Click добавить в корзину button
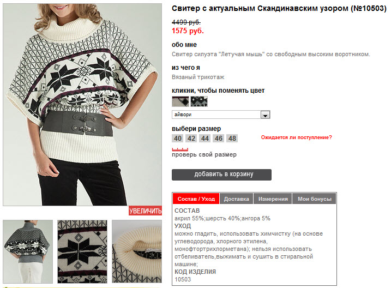Viewport: 391px width, 288px height. click(221, 175)
